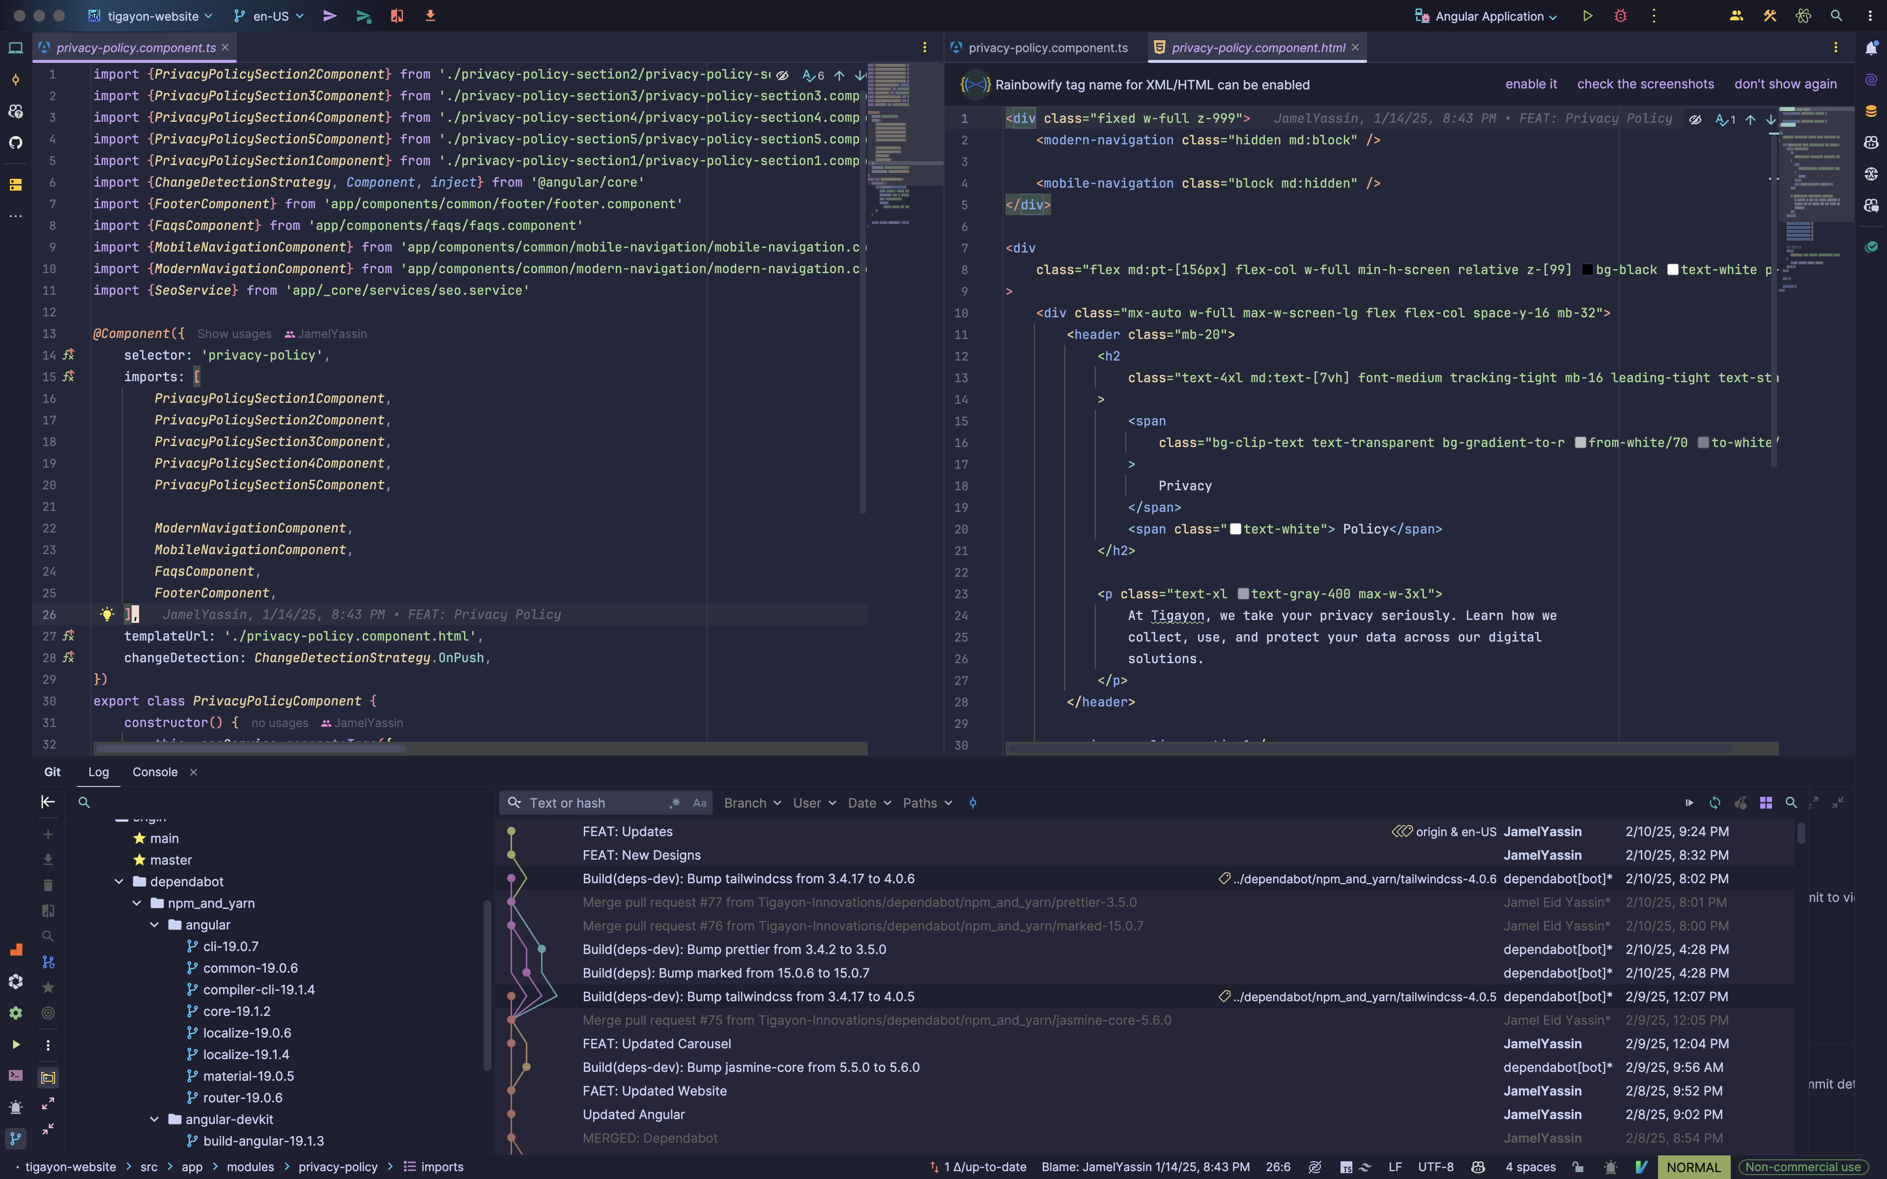The width and height of the screenshot is (1887, 1179).
Task: Open the Notifications bell tool window
Action: tap(1871, 48)
